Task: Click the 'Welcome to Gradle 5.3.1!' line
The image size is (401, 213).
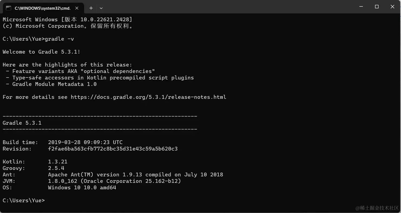Action: point(41,52)
